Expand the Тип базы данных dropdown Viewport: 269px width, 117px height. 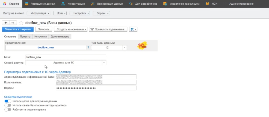click(x=125, y=48)
